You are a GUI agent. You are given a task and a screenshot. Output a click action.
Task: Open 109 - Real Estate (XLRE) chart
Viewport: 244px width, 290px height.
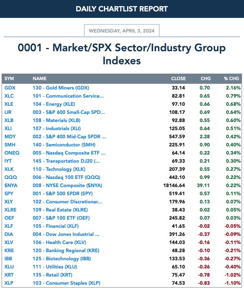pos(60,210)
